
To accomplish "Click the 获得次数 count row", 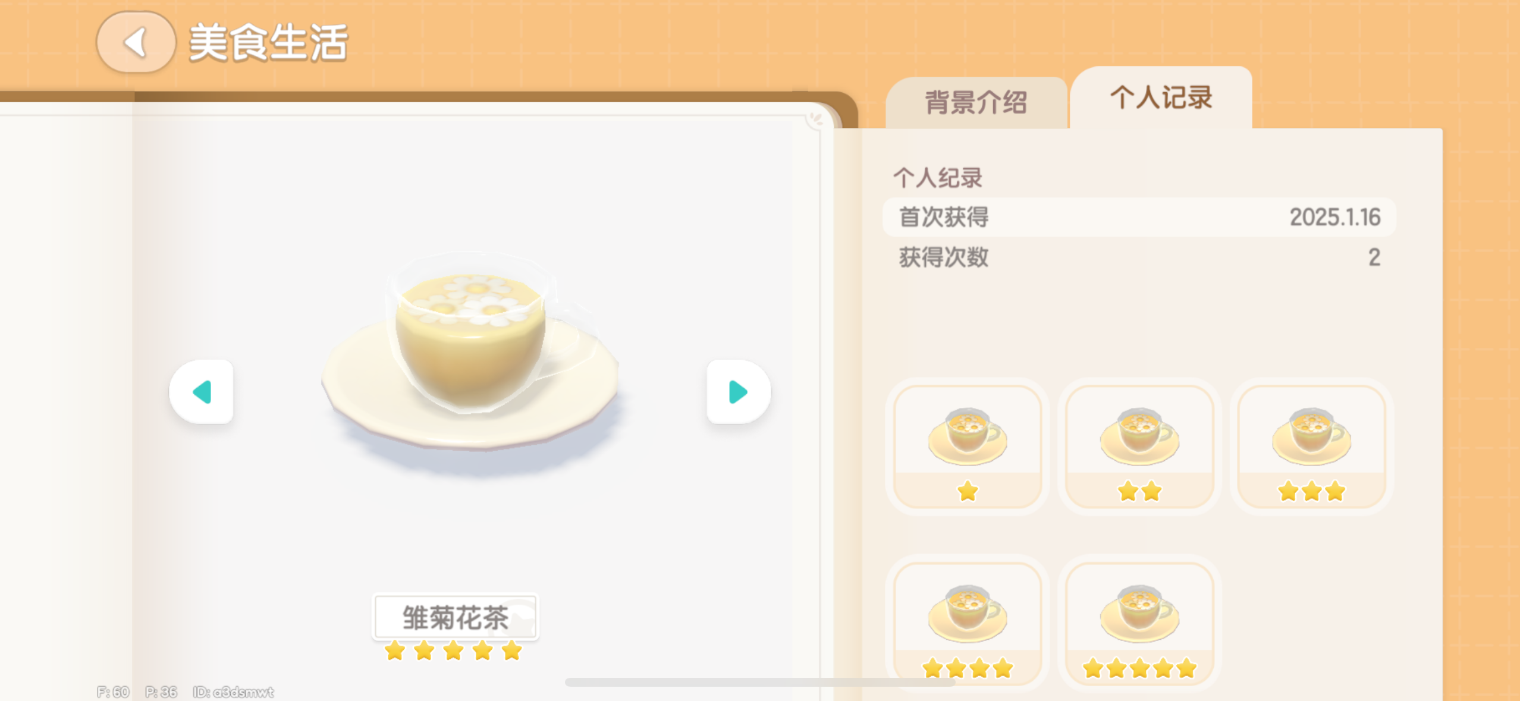I will tap(1139, 257).
